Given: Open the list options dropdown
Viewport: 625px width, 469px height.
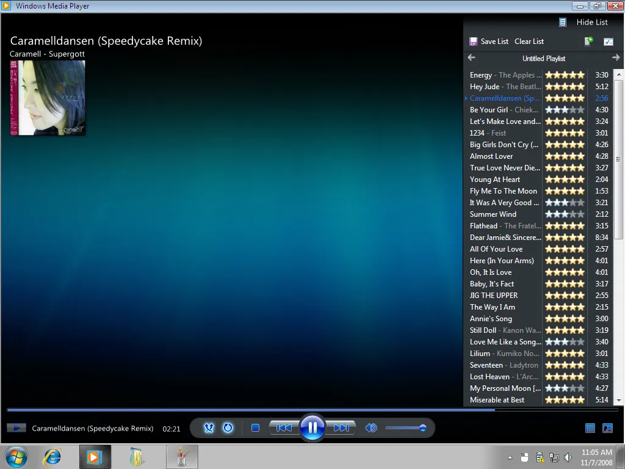Looking at the screenshot, I should click(x=608, y=42).
